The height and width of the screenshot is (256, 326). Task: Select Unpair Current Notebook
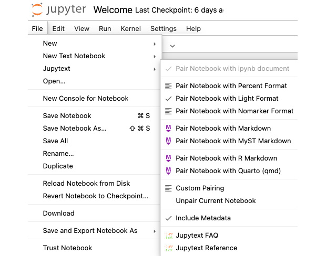pyautogui.click(x=216, y=201)
